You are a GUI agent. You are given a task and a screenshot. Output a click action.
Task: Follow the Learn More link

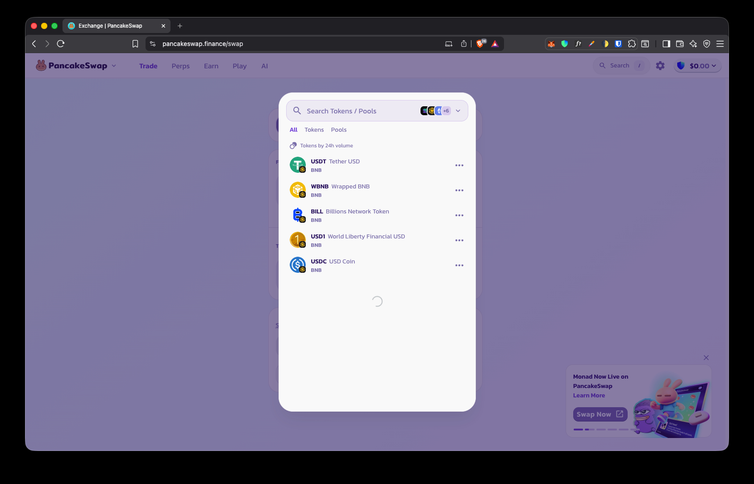point(589,396)
